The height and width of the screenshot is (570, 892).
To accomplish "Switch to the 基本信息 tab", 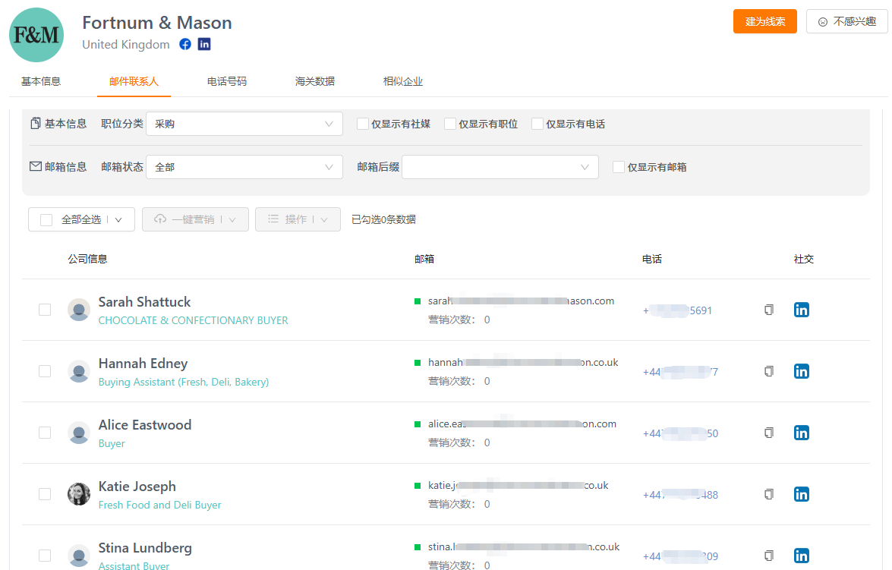I will tap(41, 81).
